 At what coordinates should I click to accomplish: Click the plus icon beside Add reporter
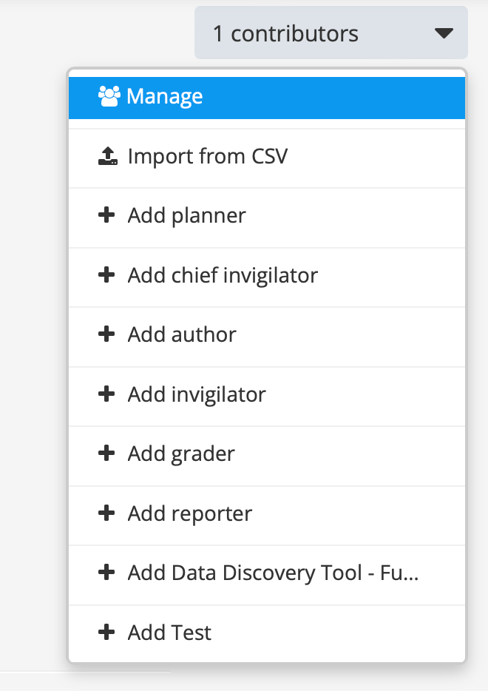pyautogui.click(x=106, y=513)
